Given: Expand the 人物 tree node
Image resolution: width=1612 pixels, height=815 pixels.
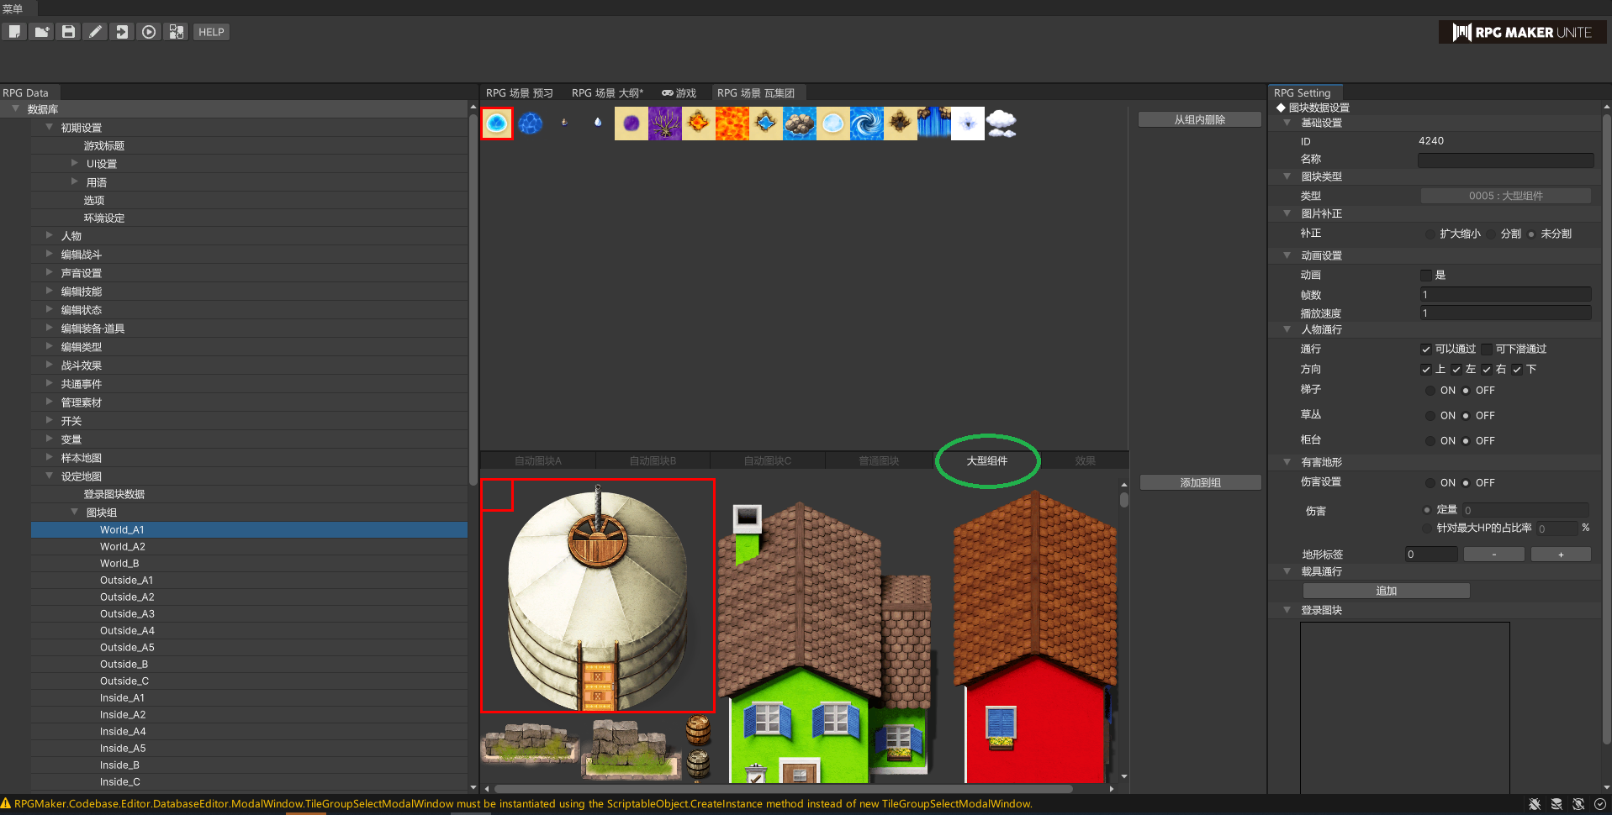Looking at the screenshot, I should [50, 236].
